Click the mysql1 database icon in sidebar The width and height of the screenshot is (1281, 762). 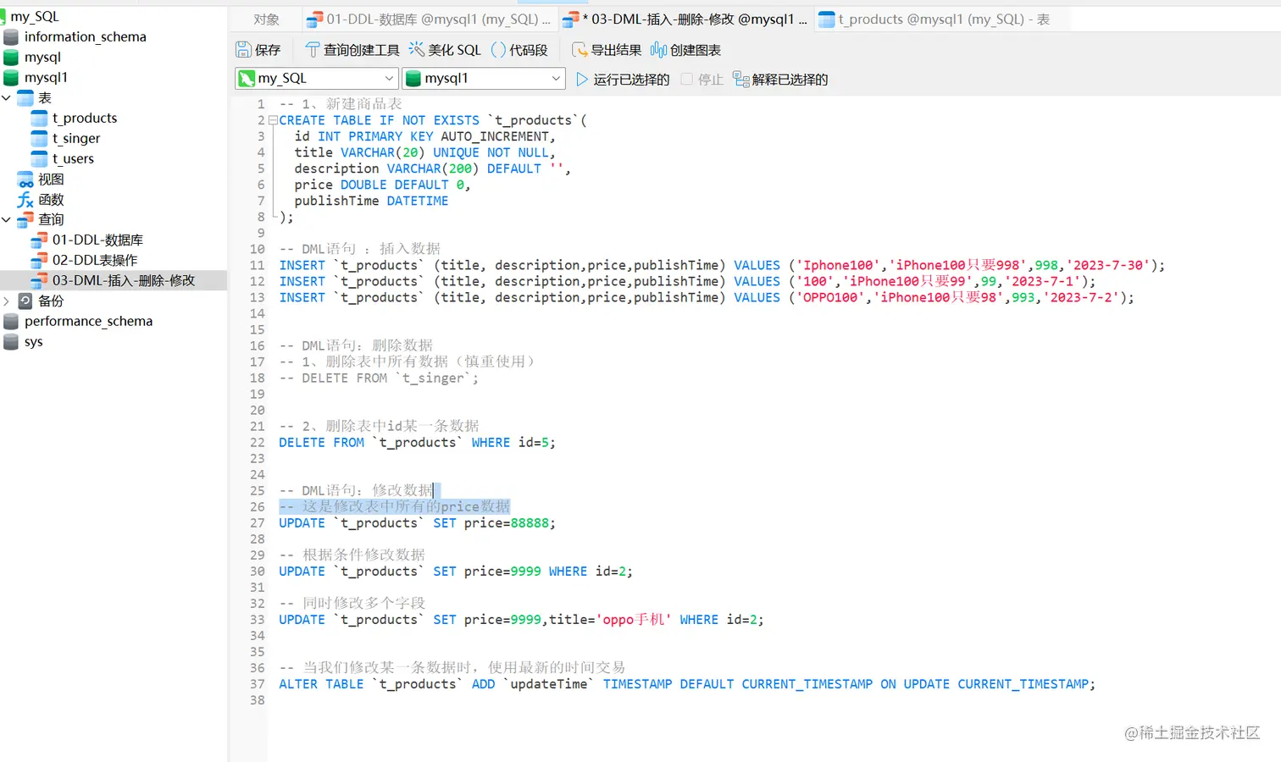coord(11,77)
